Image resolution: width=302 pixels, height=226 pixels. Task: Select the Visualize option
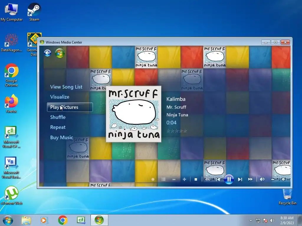[60, 97]
